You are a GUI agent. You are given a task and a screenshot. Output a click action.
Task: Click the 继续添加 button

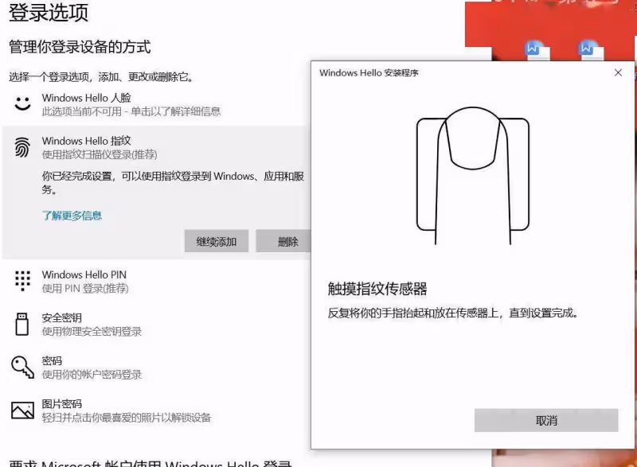pos(216,241)
